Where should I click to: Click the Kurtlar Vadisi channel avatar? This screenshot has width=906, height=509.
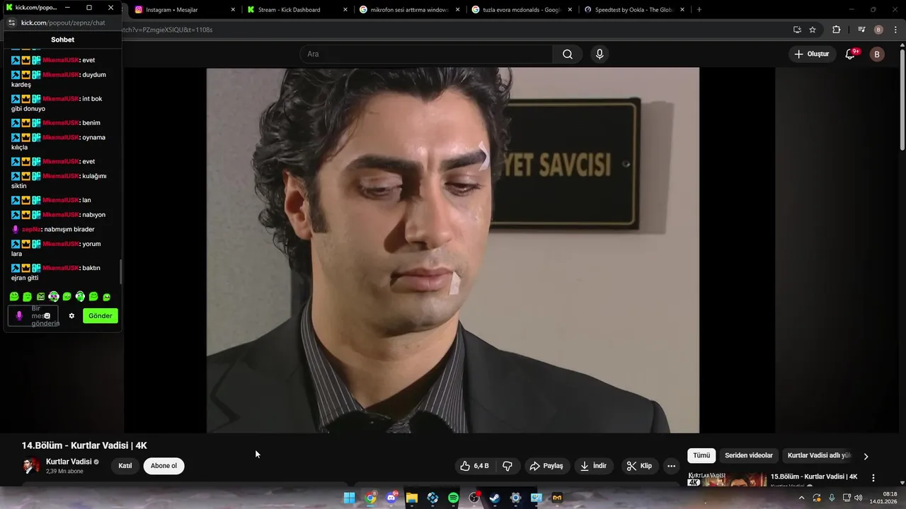(31, 466)
